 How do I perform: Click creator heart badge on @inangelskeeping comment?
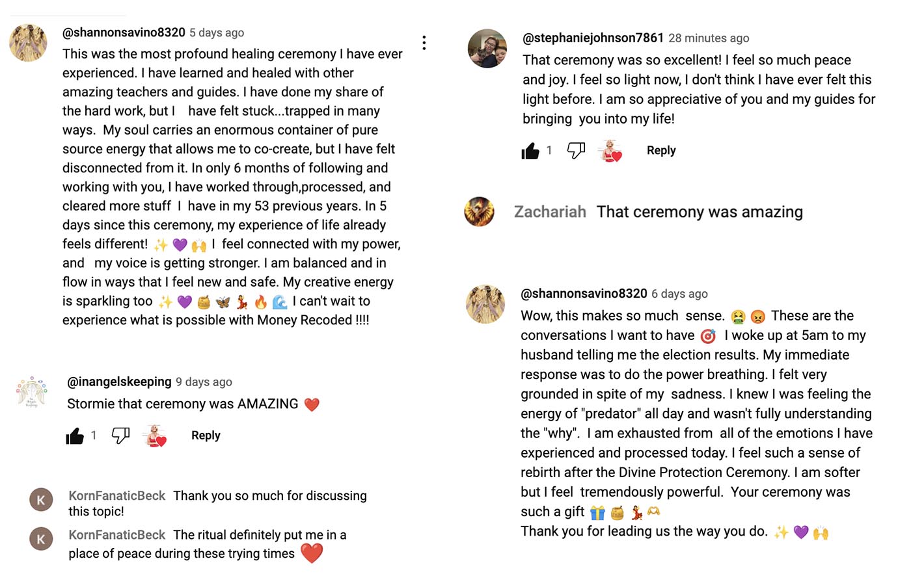point(156,436)
